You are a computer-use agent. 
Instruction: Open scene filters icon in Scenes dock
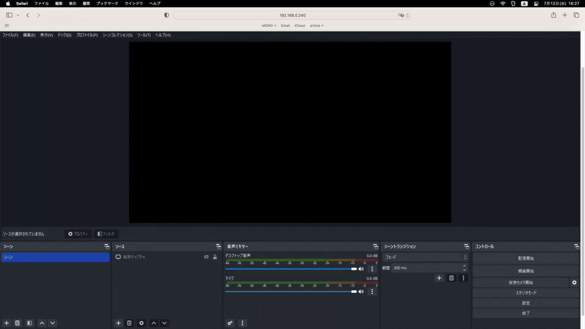[x=30, y=323]
